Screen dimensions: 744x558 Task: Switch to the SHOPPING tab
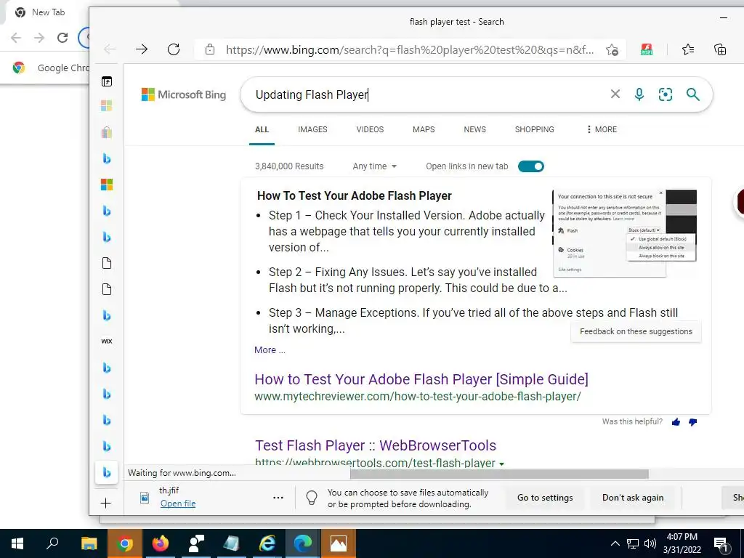tap(534, 129)
